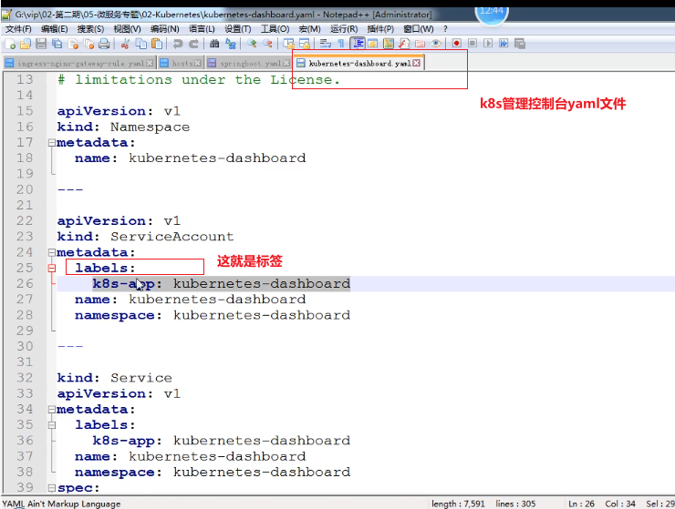Stop macro recording toolbar icon
Screen dimensions: 675x509
click(472, 44)
